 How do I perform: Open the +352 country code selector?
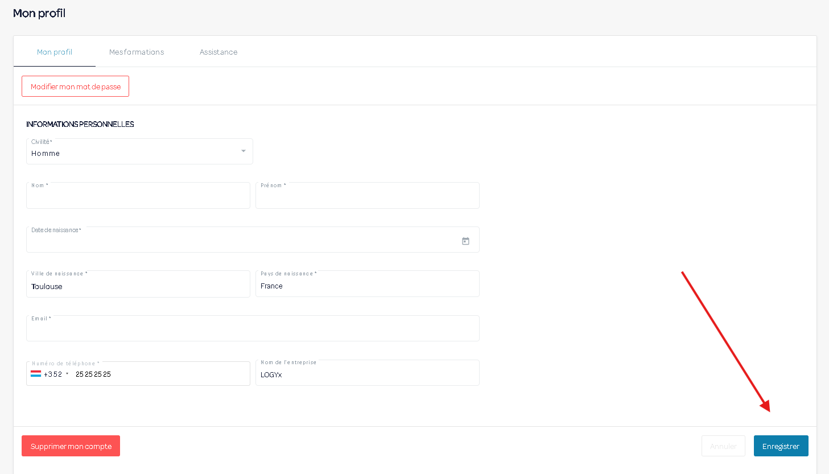coord(56,374)
